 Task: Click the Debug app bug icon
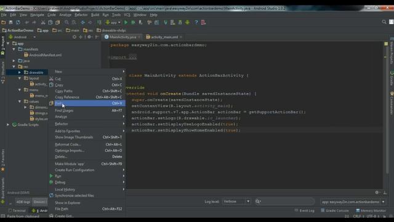pos(133,22)
